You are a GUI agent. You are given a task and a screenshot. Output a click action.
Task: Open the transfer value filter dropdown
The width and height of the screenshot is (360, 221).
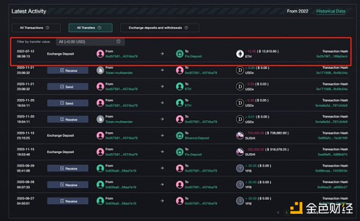click(90, 41)
